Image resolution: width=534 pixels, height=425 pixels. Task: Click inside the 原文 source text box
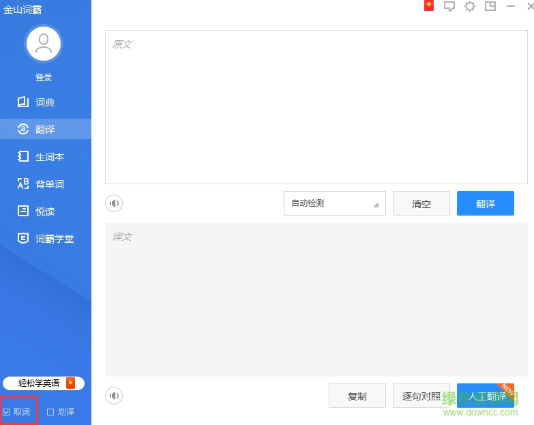(316, 107)
